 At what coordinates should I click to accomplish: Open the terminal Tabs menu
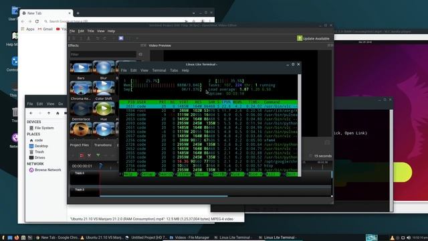174,70
